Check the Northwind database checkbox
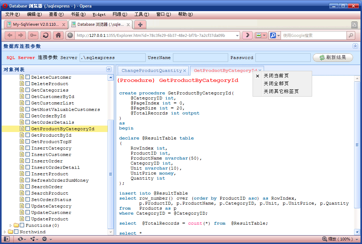362x244 pixels. 16,231
